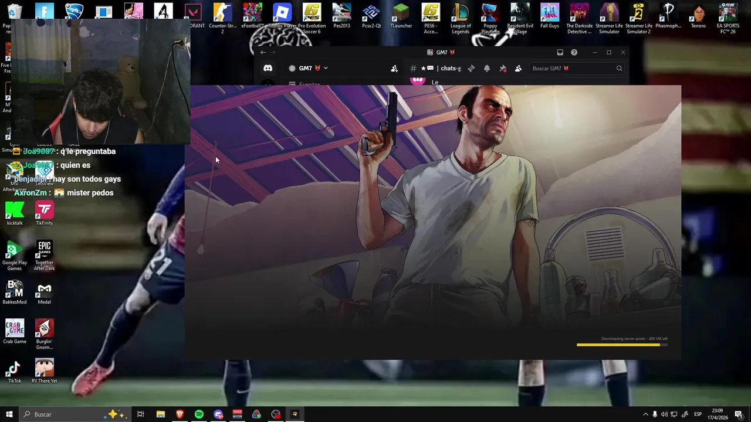This screenshot has height=422, width=751.
Task: Open the clock showing 23:09
Action: coord(719,414)
